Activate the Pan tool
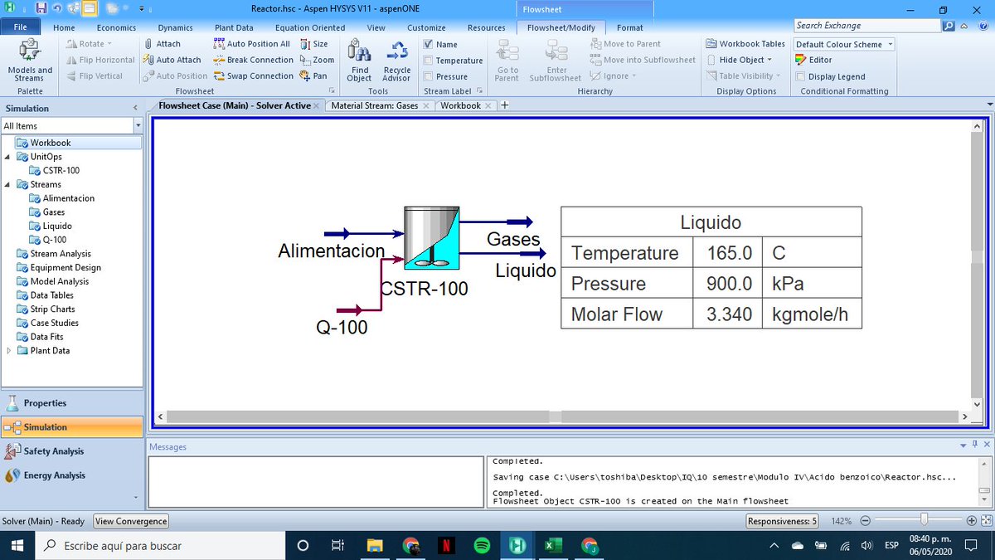The width and height of the screenshot is (995, 560). 313,75
